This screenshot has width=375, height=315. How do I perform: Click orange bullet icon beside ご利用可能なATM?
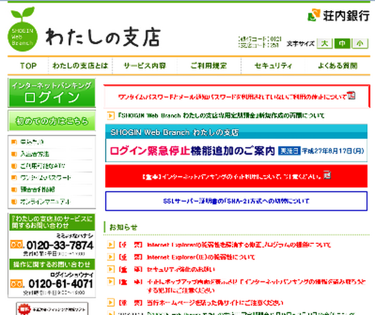[14, 166]
